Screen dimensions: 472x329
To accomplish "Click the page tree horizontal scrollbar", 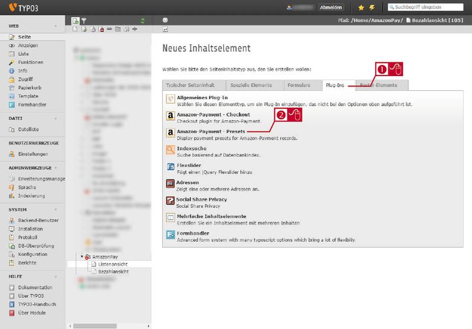I will 95,326.
